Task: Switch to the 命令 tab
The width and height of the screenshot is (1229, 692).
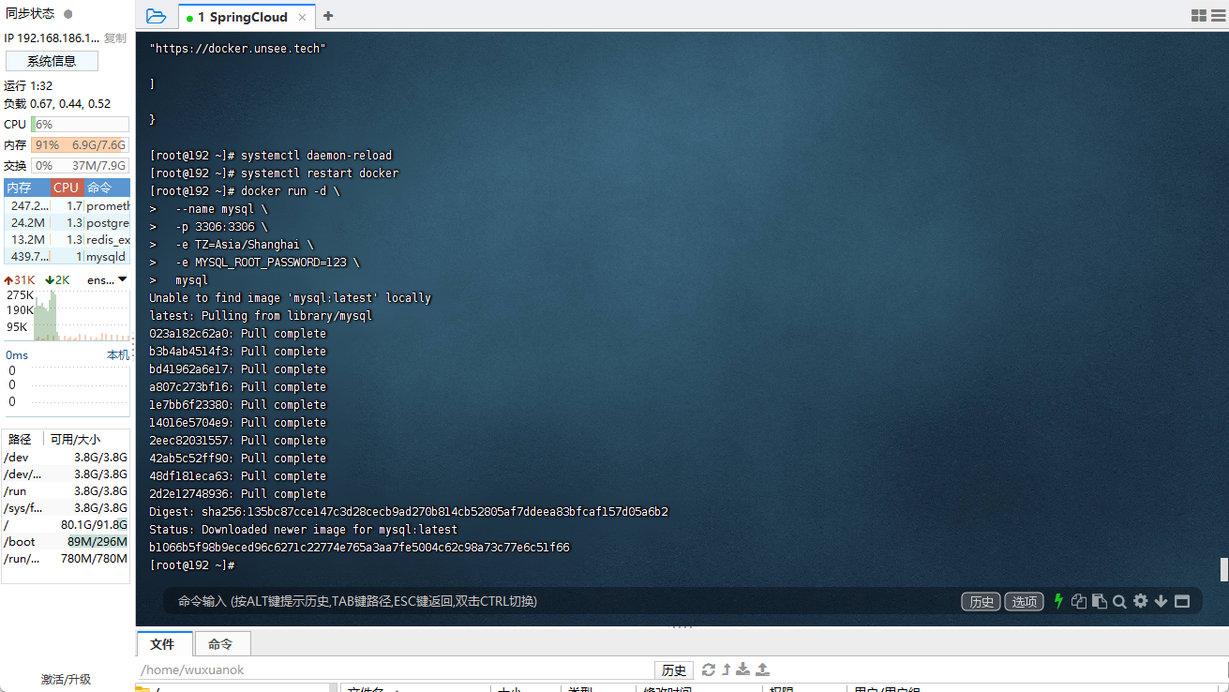Action: [220, 644]
